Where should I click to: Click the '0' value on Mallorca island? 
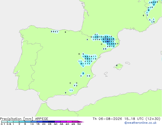click(x=117, y=66)
